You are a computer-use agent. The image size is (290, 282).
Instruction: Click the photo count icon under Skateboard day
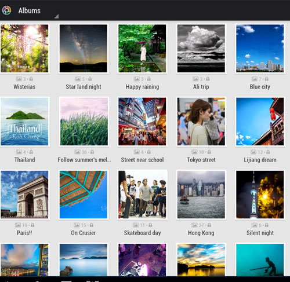click(136, 225)
